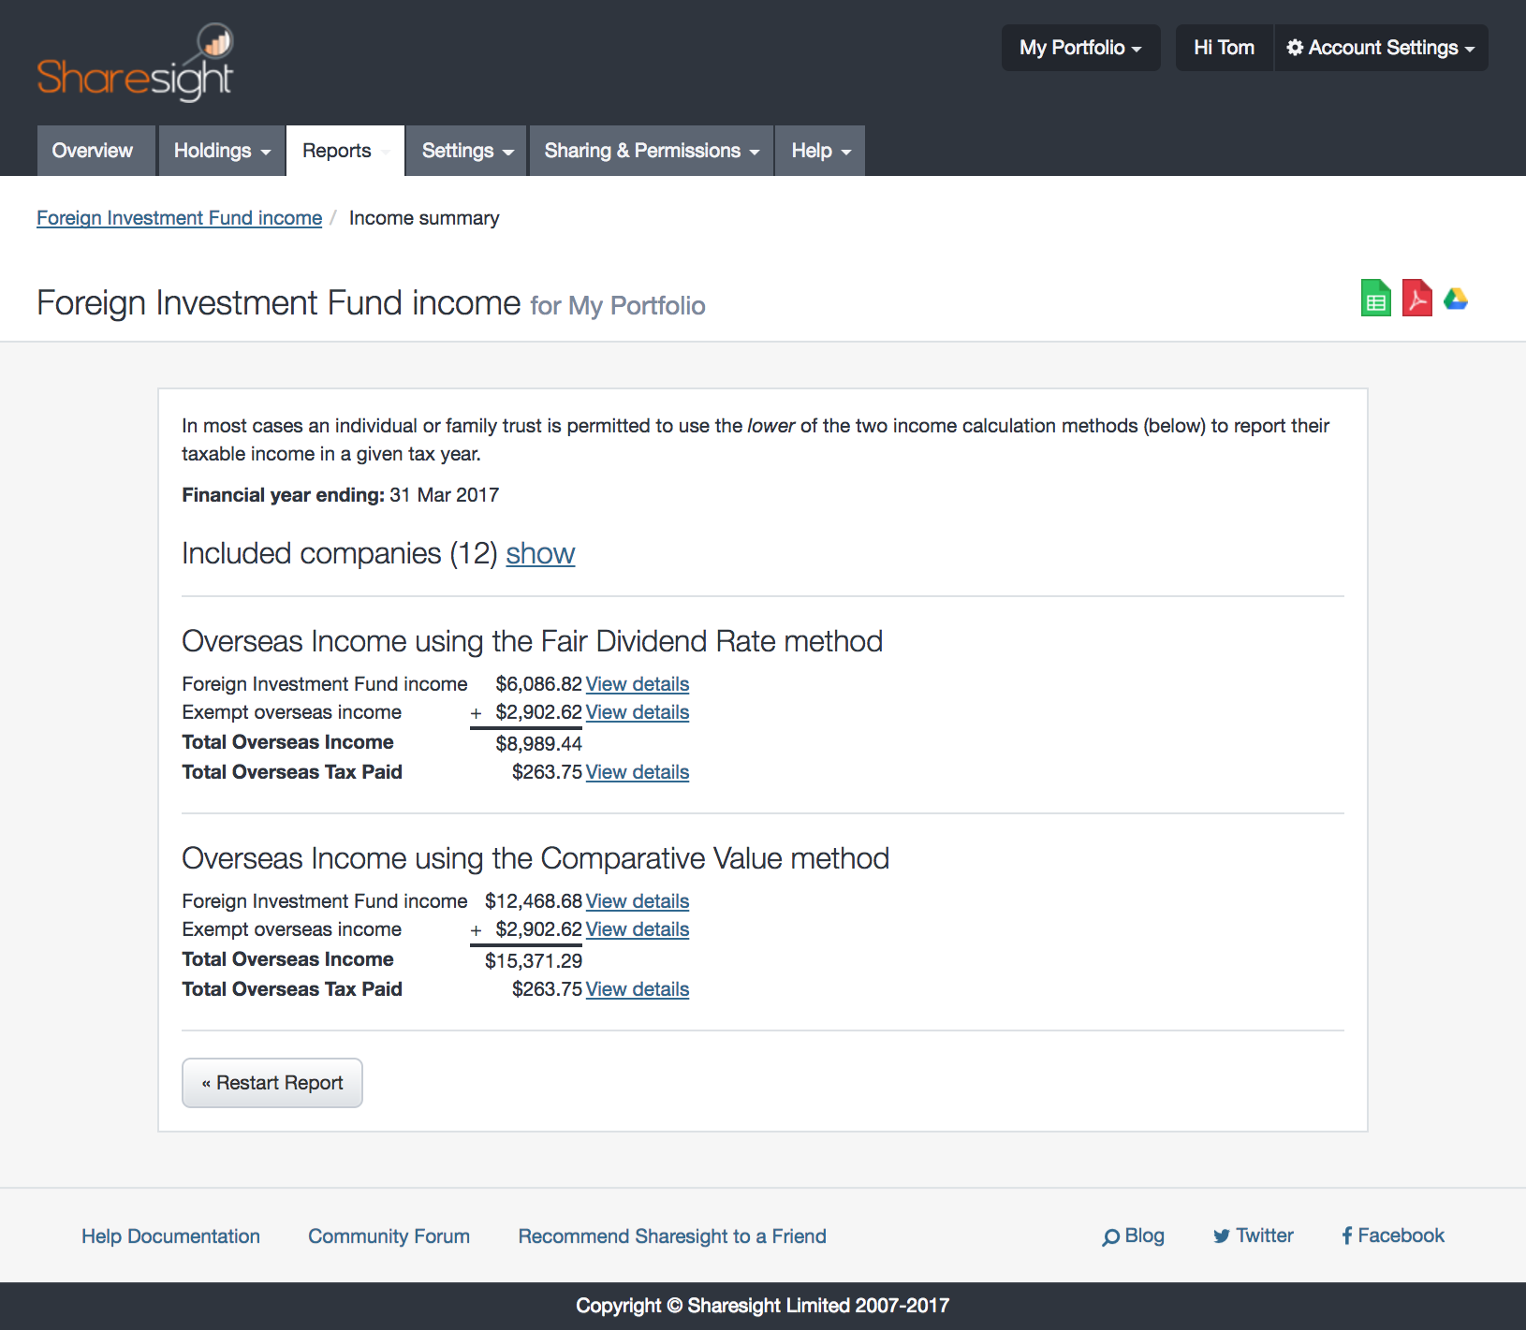Show the 12 included companies

[x=540, y=553]
